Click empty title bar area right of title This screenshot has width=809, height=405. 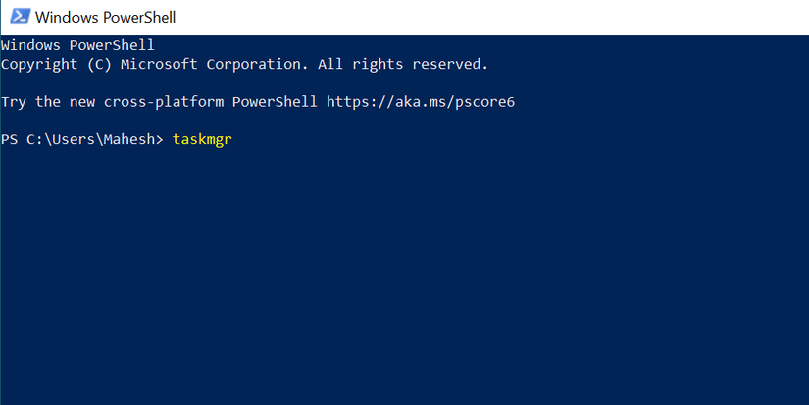(490, 18)
